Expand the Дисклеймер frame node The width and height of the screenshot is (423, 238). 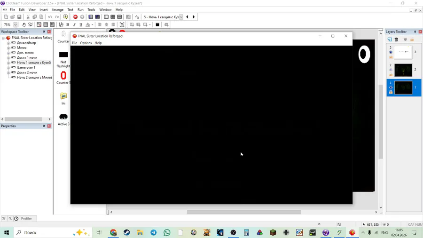point(8,43)
